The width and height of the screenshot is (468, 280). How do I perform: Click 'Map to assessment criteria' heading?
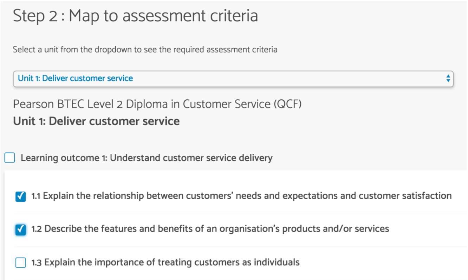tap(163, 16)
